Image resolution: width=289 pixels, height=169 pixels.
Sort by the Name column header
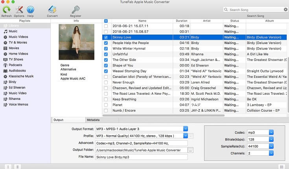coord(142,21)
